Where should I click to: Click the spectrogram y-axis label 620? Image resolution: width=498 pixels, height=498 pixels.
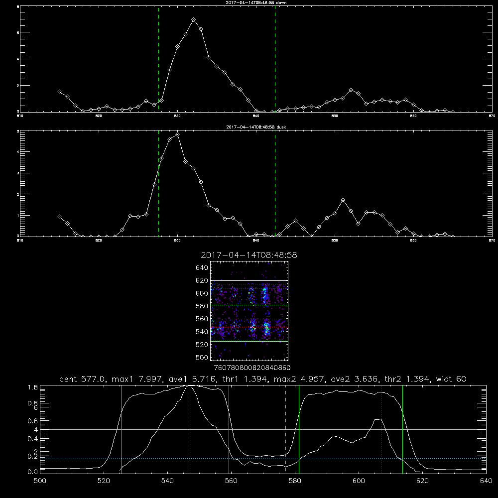[202, 280]
